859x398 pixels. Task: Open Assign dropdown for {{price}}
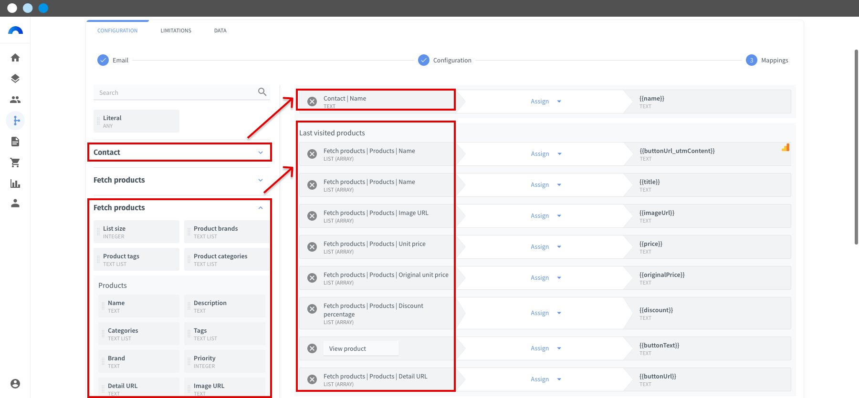click(546, 247)
